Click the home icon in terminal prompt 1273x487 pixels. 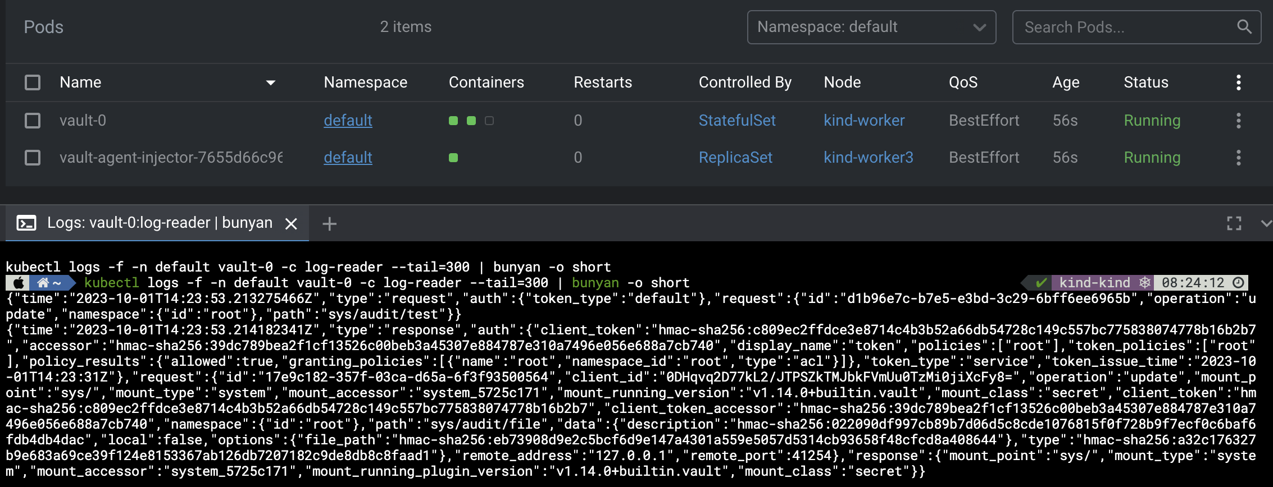(x=43, y=283)
